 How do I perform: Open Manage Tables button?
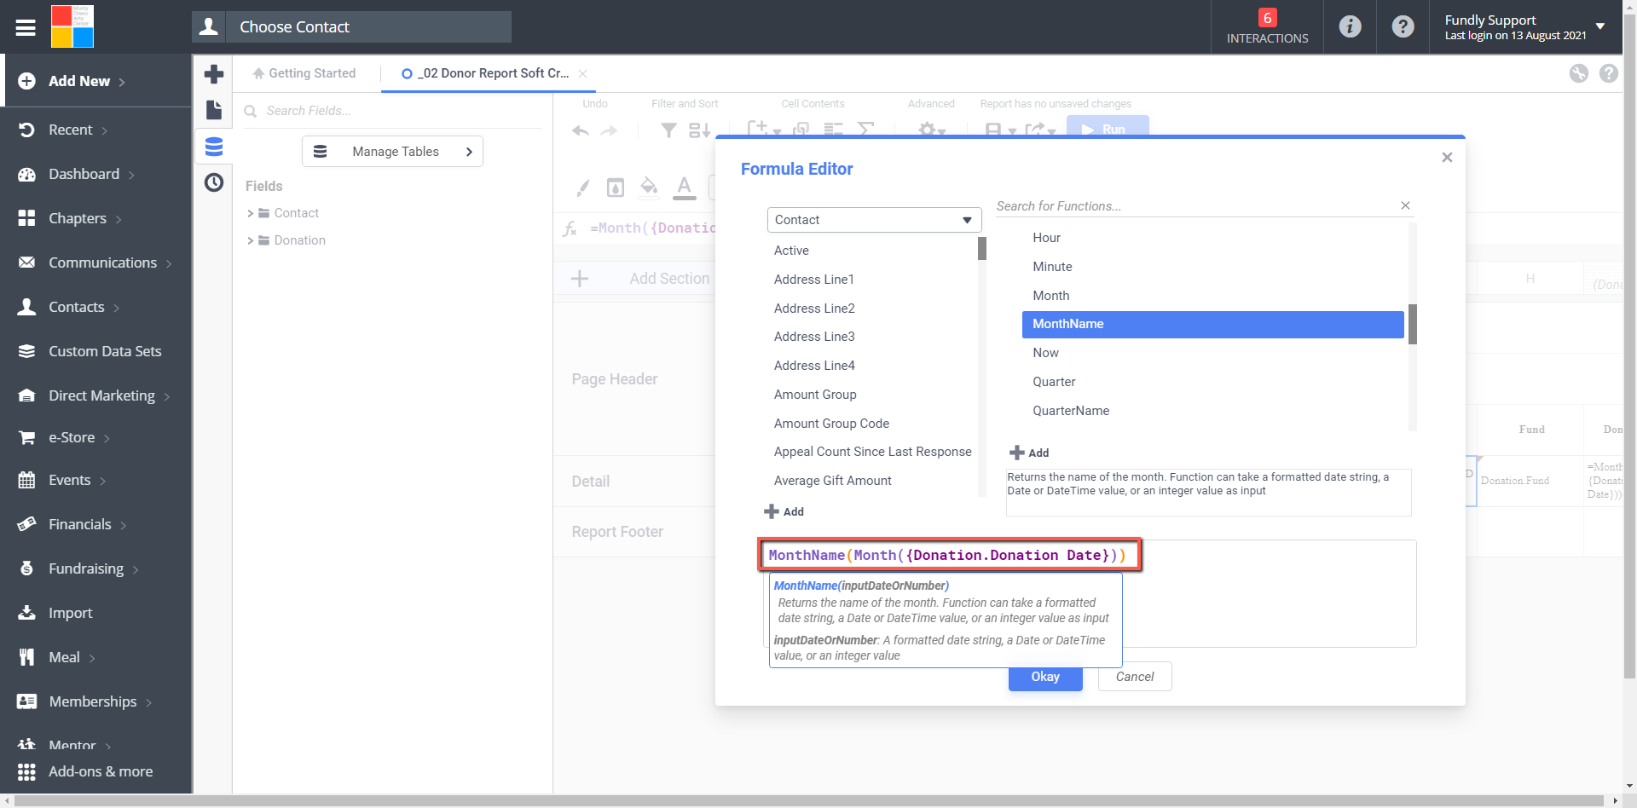392,152
